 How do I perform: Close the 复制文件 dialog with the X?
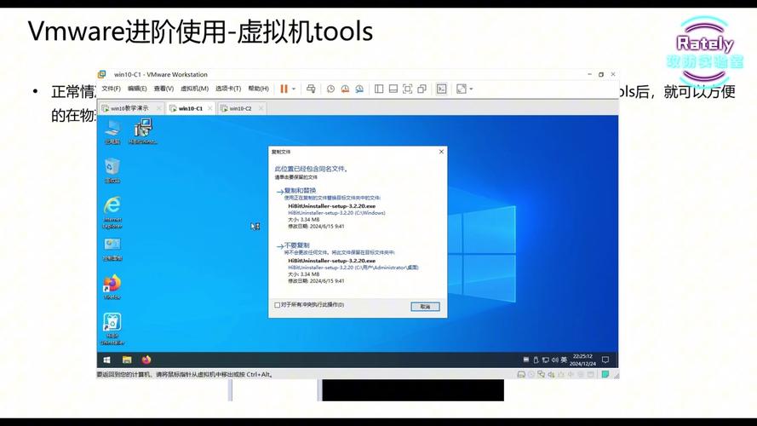point(441,152)
